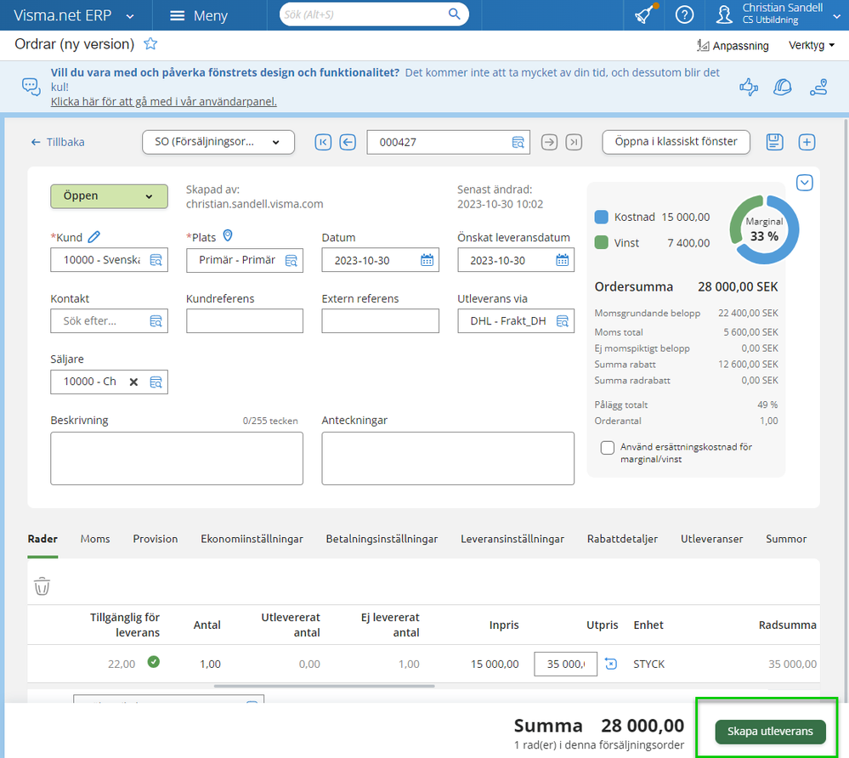Click the Beskrivning text area
Image resolution: width=849 pixels, height=758 pixels.
point(177,459)
